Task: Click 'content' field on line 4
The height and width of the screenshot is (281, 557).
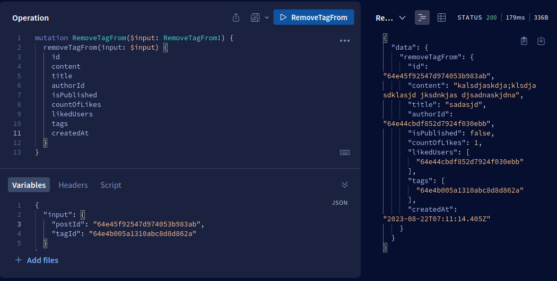Action: pos(66,66)
